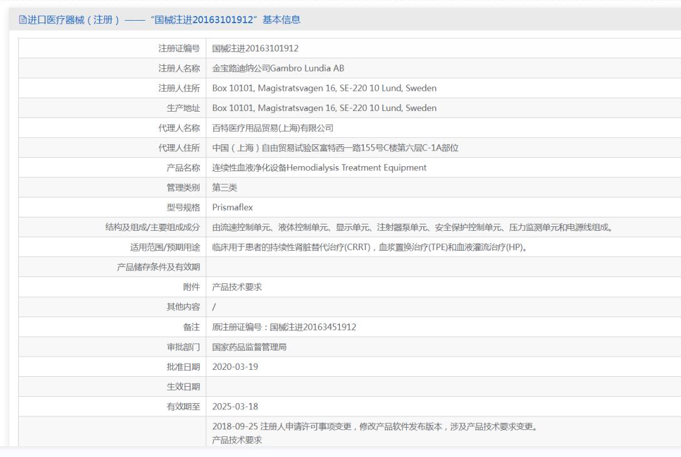Select the 注册证编号 label cell
Image resolution: width=681 pixels, height=457 pixels.
[179, 48]
